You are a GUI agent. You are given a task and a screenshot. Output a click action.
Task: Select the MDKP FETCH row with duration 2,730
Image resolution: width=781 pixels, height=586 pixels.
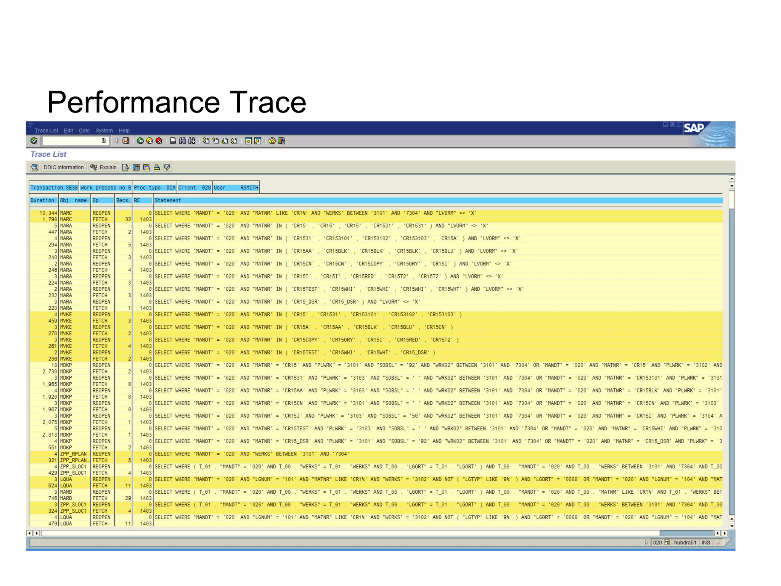pyautogui.click(x=376, y=371)
